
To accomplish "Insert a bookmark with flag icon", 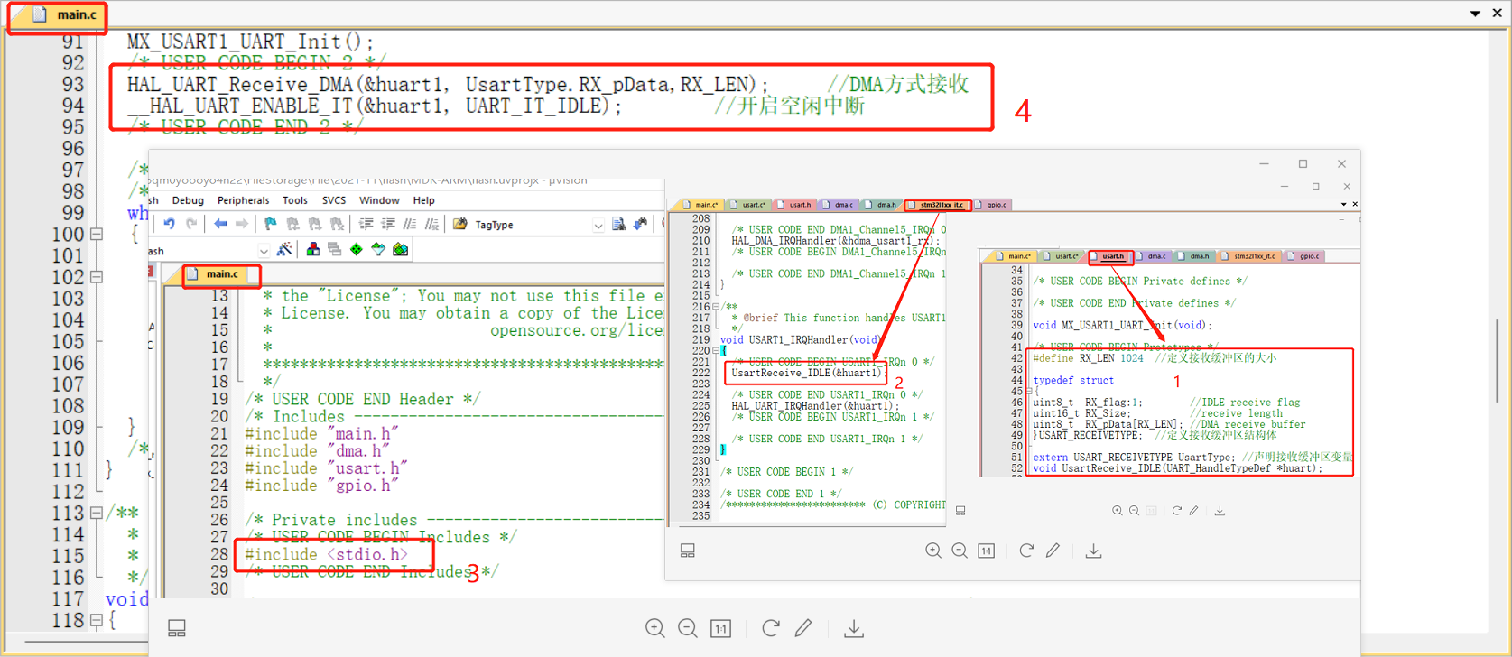I will pos(270,224).
